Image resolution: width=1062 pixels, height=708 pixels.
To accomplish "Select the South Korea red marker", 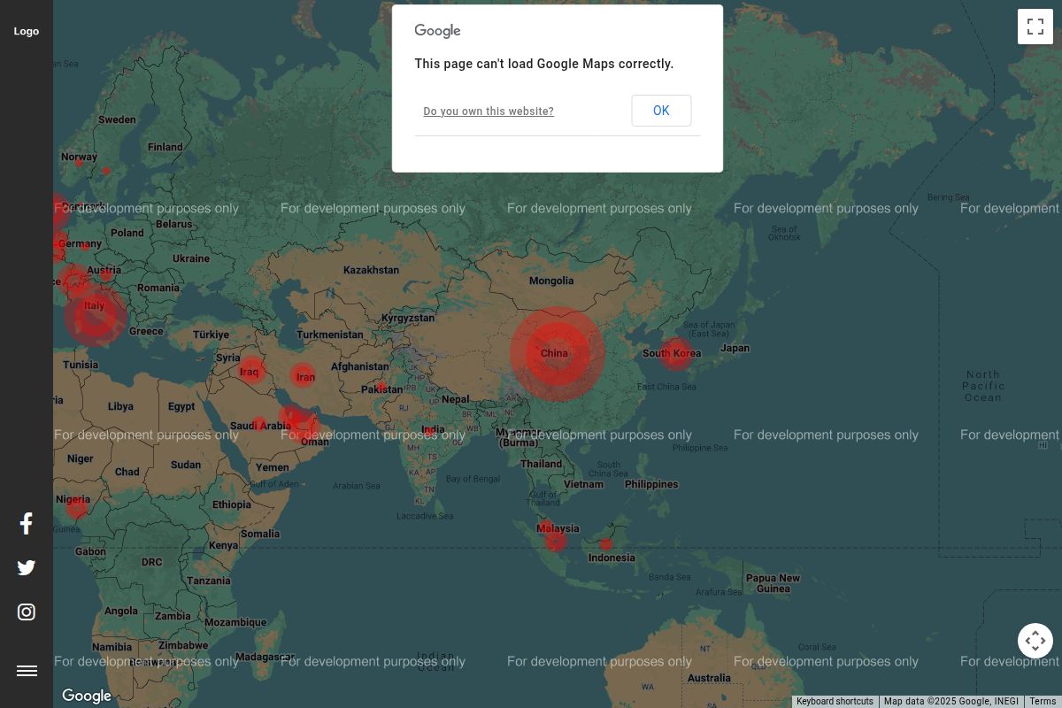I will (x=676, y=354).
